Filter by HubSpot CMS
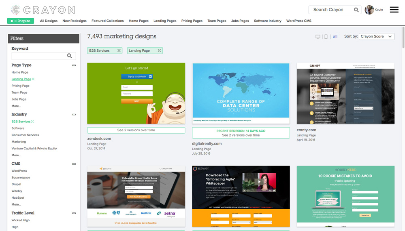Screen dimensions: 405x231 tap(18, 197)
